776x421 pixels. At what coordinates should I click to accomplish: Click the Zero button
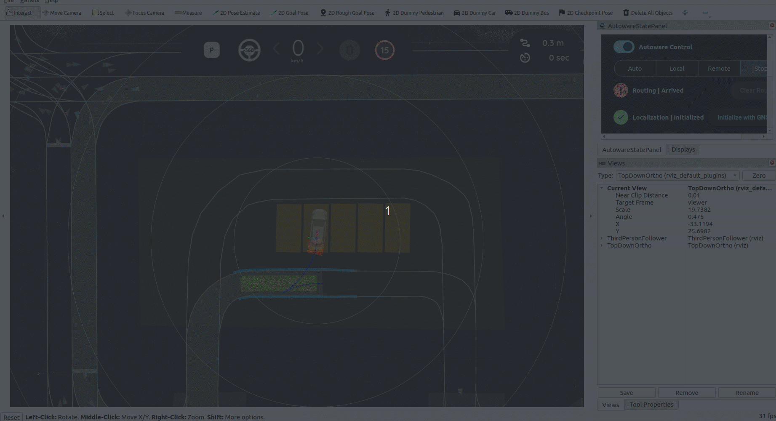tap(759, 176)
